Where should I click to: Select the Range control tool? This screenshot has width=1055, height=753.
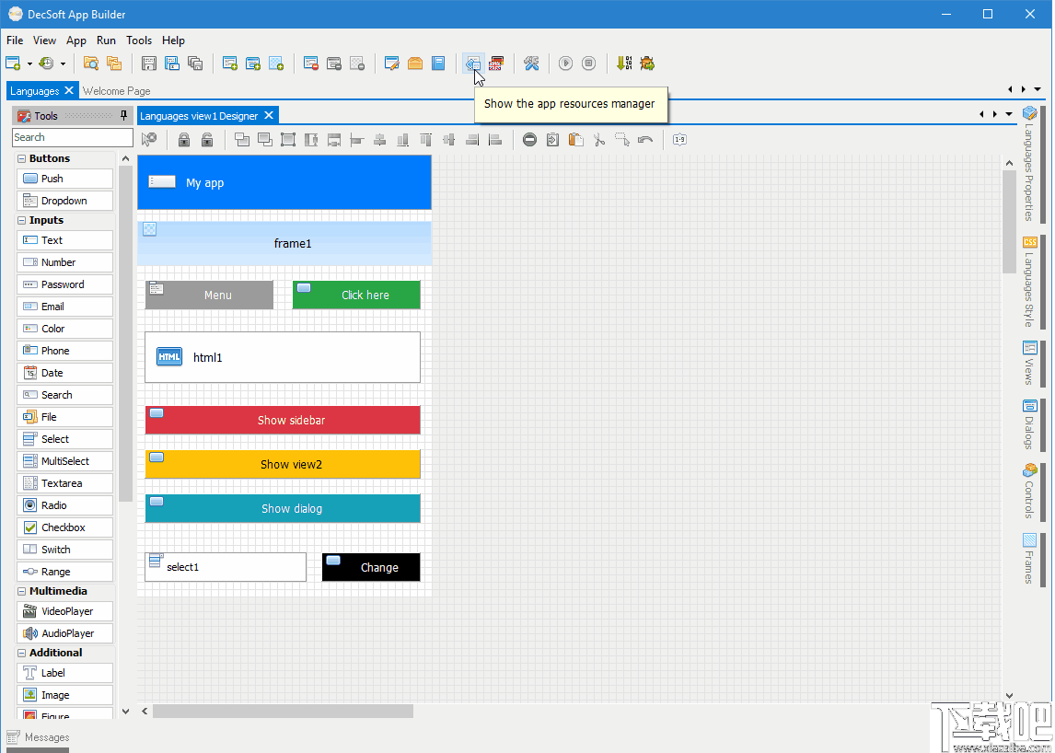pos(64,572)
